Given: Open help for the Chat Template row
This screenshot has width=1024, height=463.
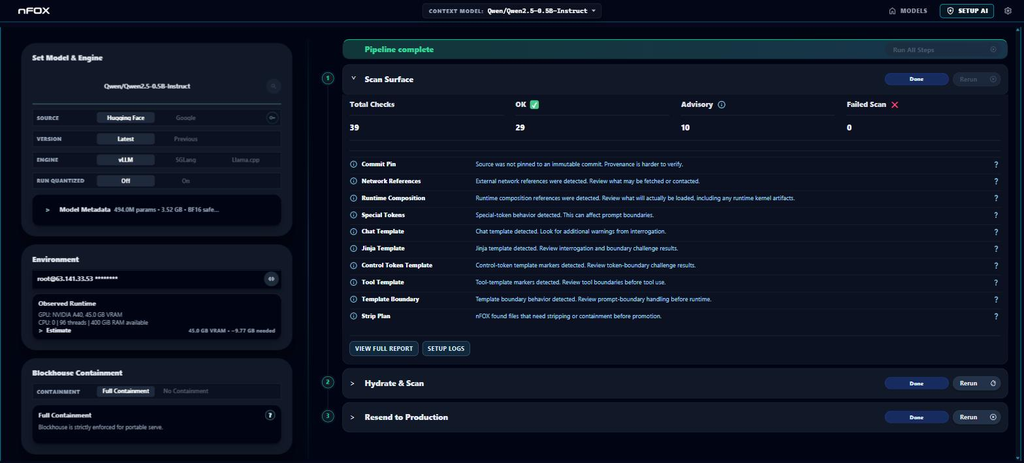Looking at the screenshot, I should [x=996, y=232].
